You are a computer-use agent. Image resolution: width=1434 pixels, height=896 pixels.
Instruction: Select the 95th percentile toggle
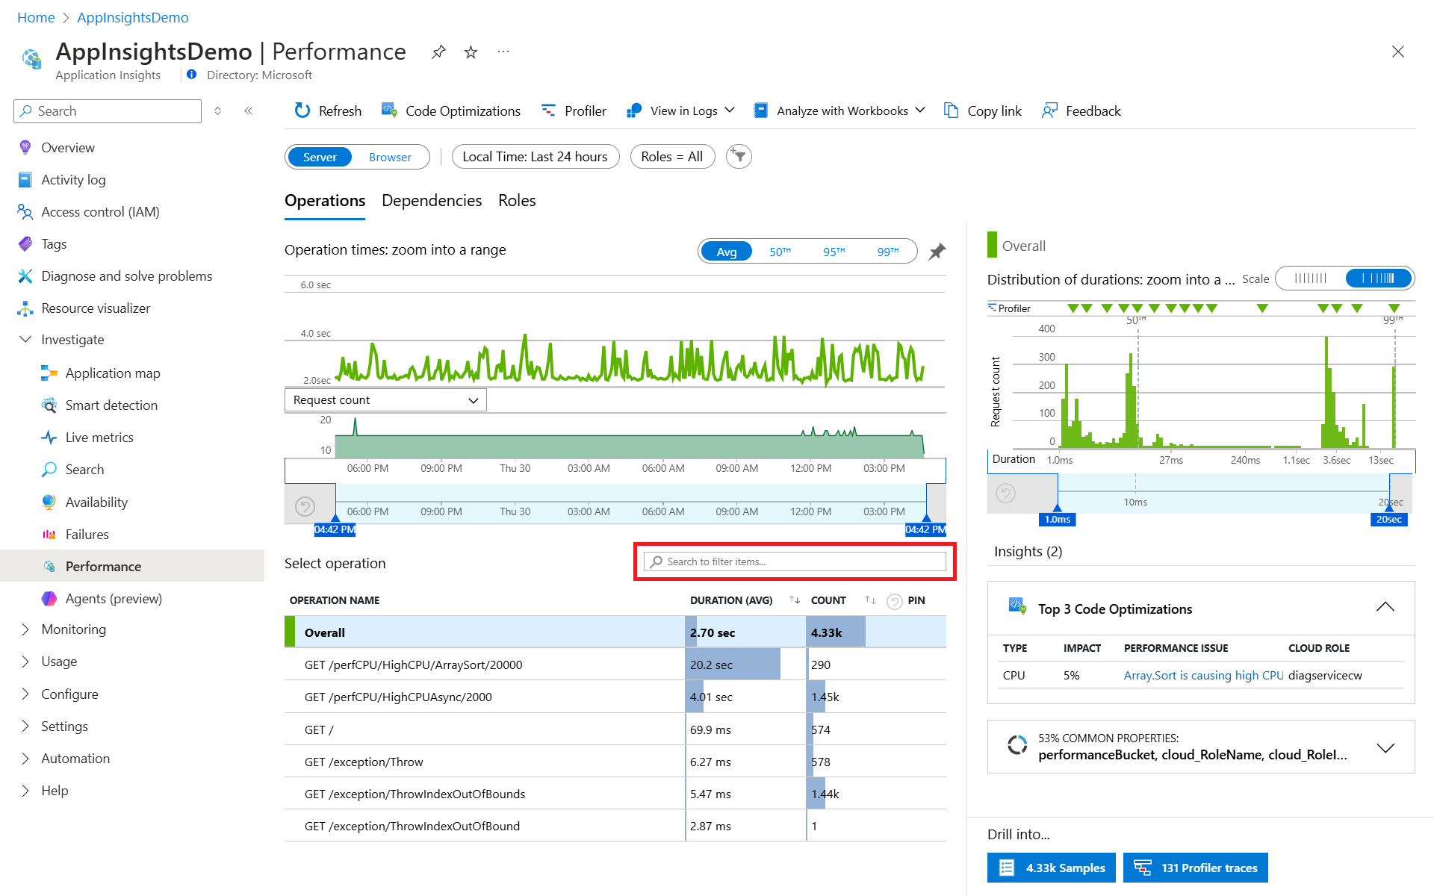(x=834, y=252)
